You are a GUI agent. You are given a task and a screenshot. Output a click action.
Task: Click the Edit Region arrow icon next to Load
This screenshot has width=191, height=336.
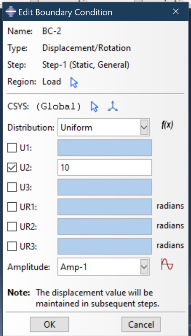(74, 83)
